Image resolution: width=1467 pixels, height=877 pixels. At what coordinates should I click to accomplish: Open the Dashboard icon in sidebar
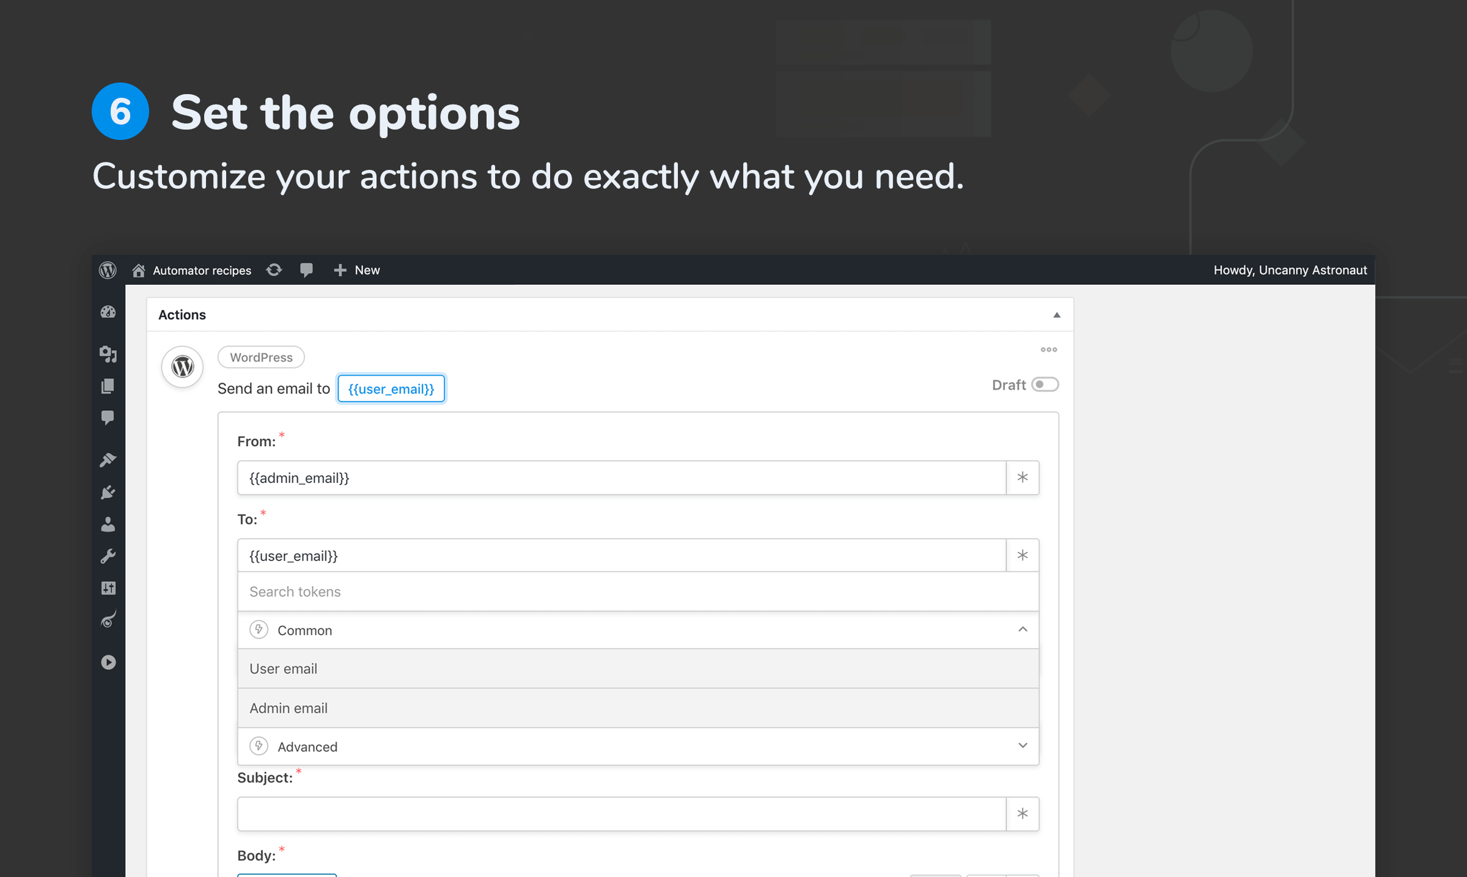point(108,312)
